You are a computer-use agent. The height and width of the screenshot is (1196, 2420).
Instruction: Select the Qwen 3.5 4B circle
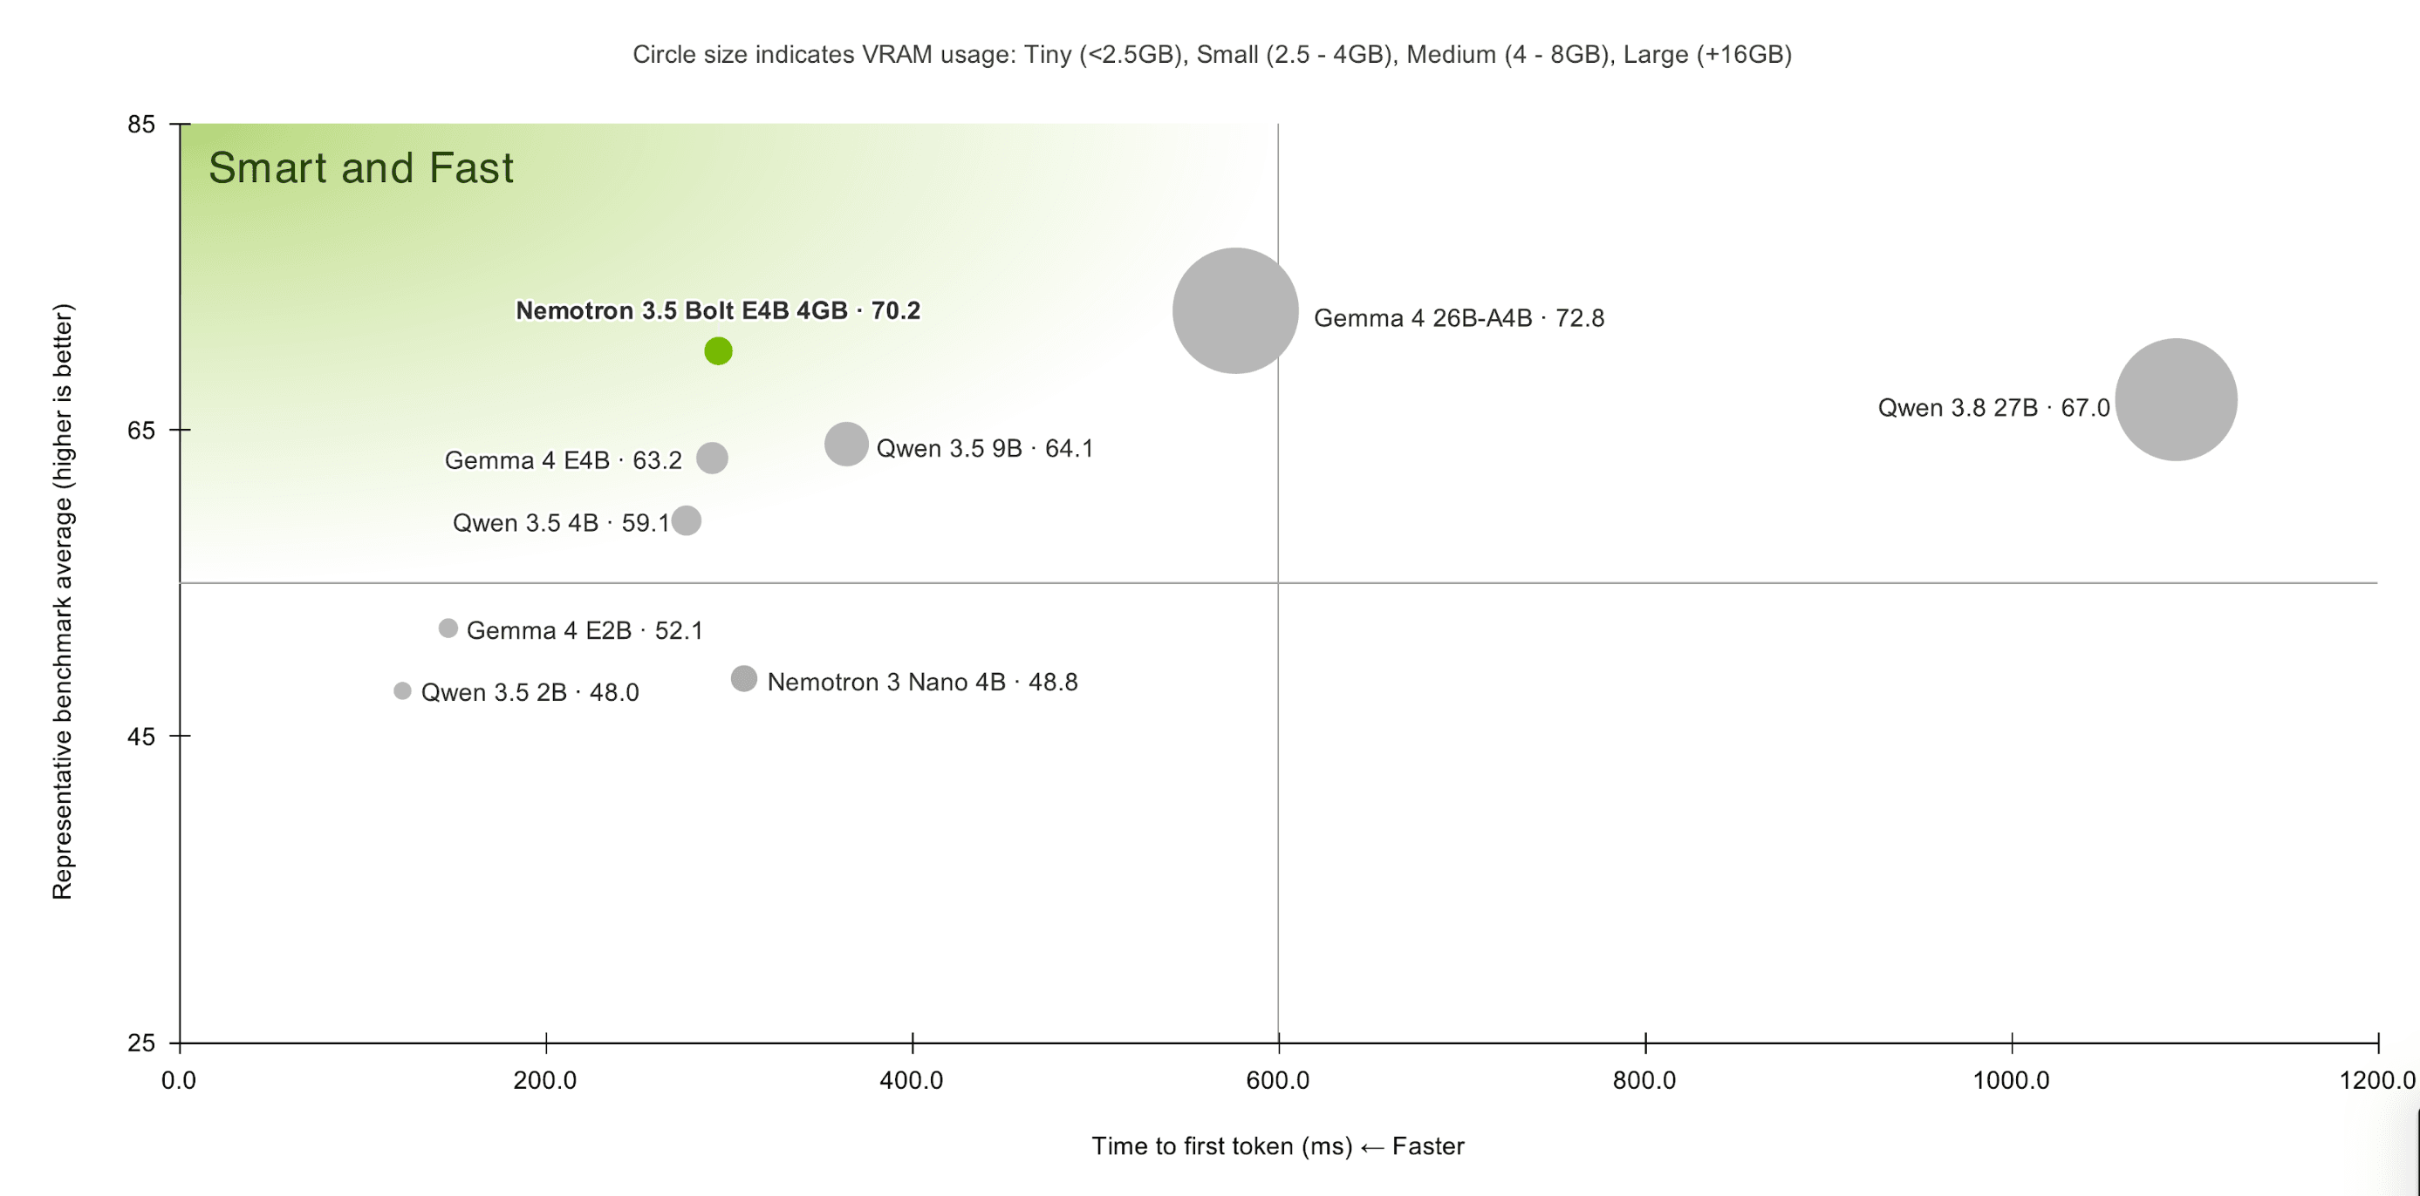[687, 520]
